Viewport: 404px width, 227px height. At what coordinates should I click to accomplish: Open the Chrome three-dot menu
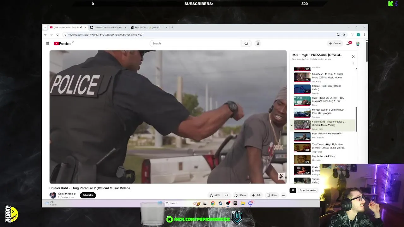364,35
